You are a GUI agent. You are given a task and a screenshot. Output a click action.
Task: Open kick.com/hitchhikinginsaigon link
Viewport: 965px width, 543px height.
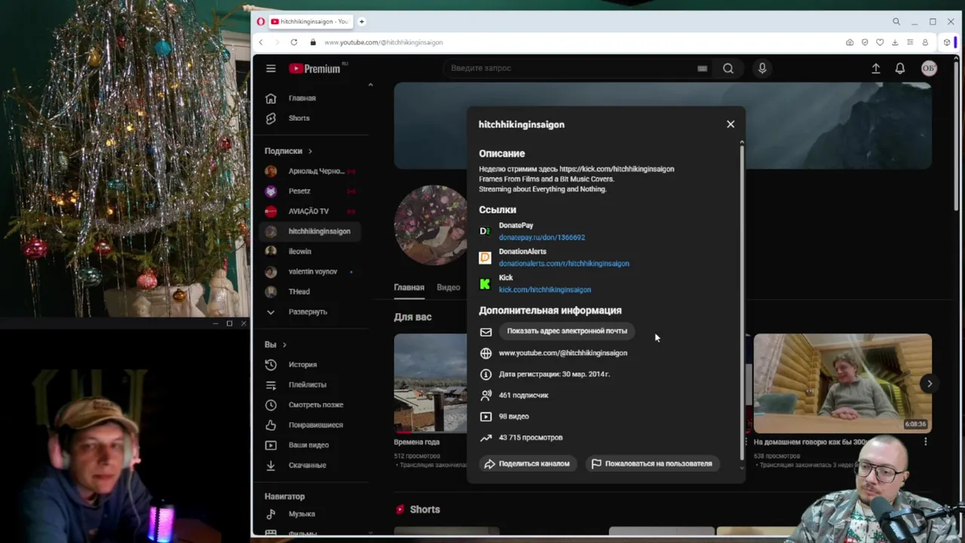point(544,290)
